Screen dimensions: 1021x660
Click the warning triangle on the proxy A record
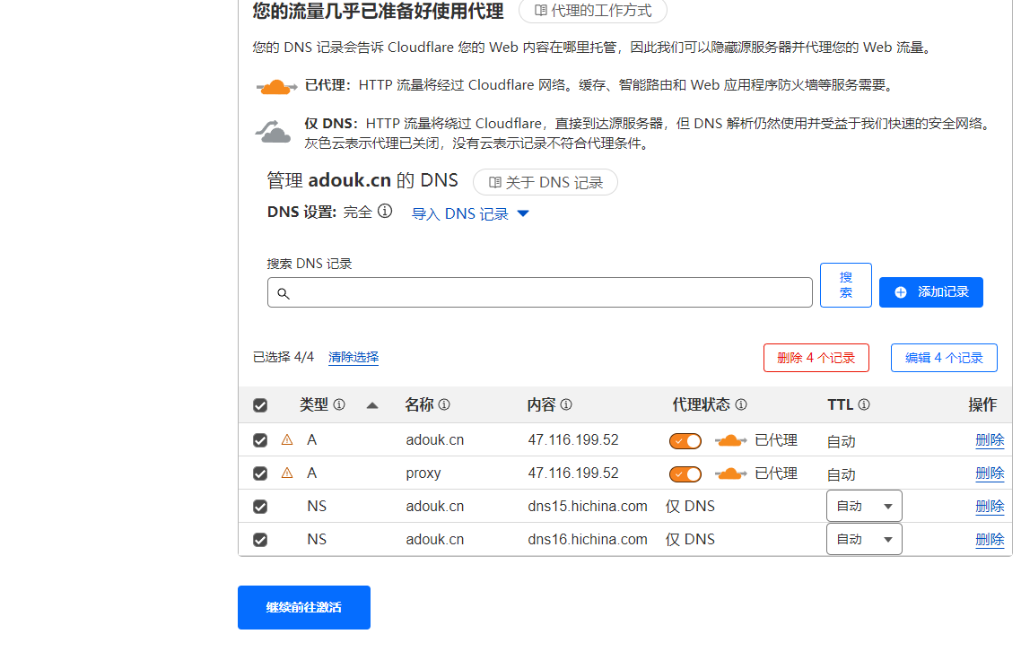tap(287, 473)
